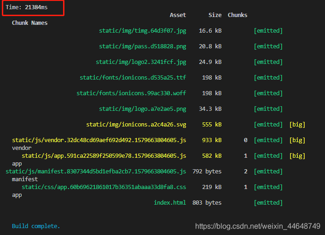Click static/img/timg.64d3f07.jpg asset path
Viewport: 325px width, 235px height.
pos(143,31)
